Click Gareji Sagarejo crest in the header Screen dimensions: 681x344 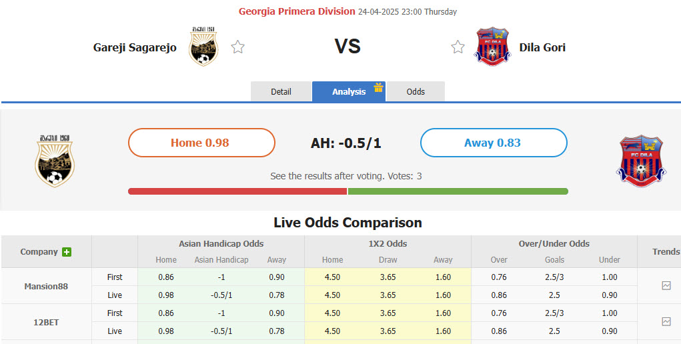[203, 47]
